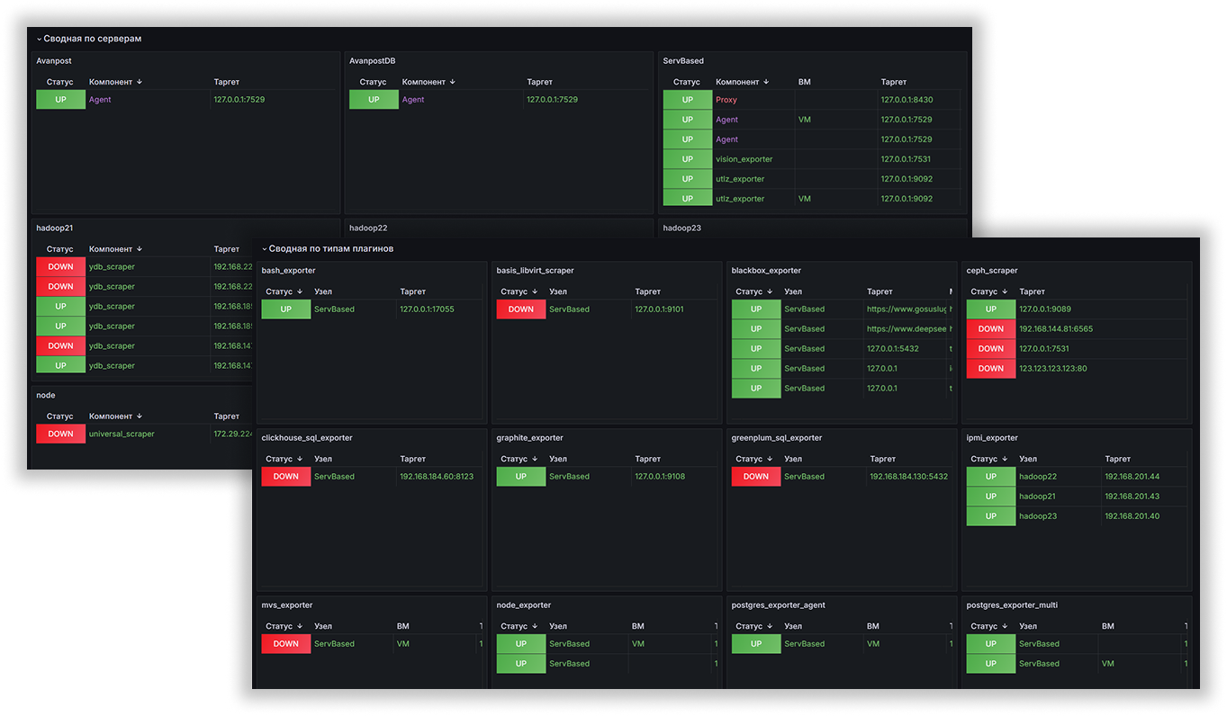Click Компонент sort arrow in AvanpostDB panel
The width and height of the screenshot is (1227, 716).
pyautogui.click(x=452, y=82)
